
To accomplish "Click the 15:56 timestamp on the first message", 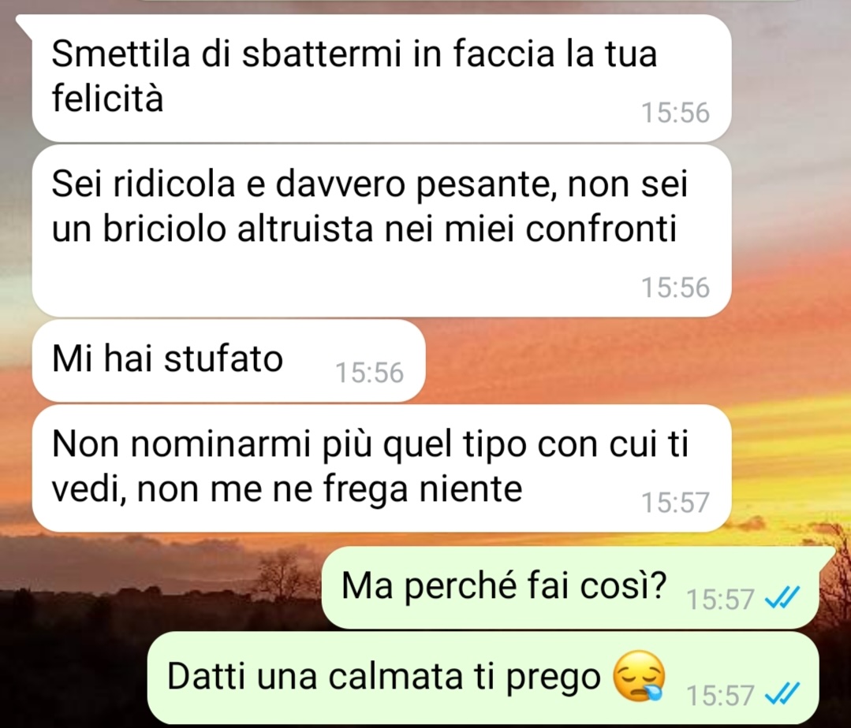I will point(675,113).
